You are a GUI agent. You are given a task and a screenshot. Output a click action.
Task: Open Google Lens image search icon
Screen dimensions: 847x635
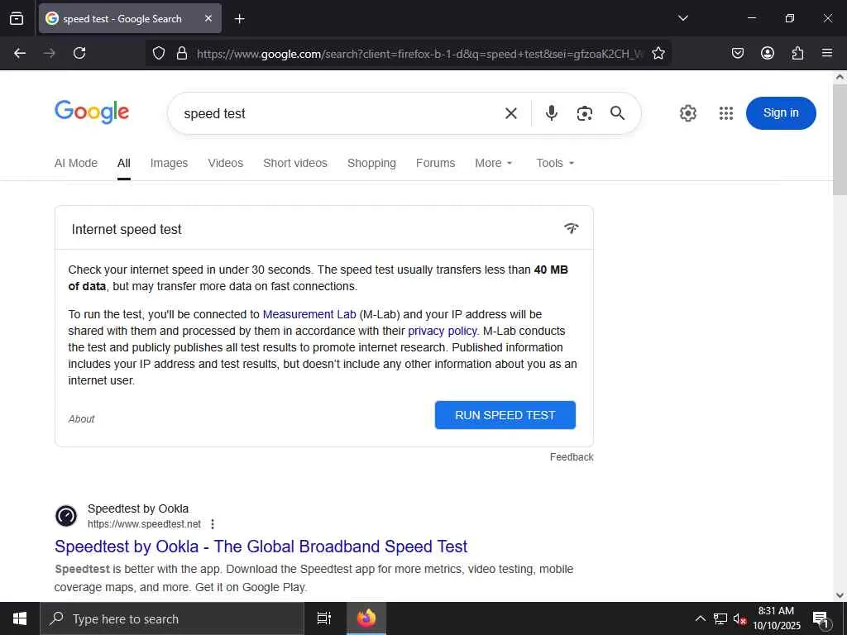[585, 113]
